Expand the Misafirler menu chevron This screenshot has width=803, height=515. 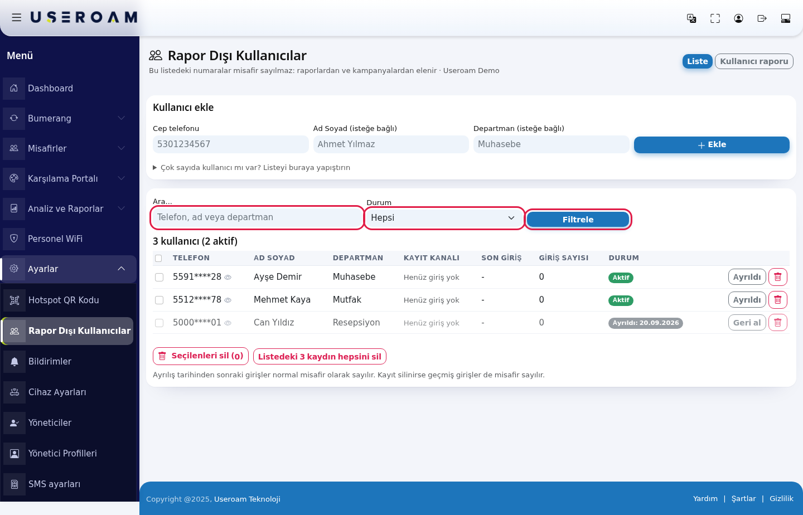pos(122,148)
